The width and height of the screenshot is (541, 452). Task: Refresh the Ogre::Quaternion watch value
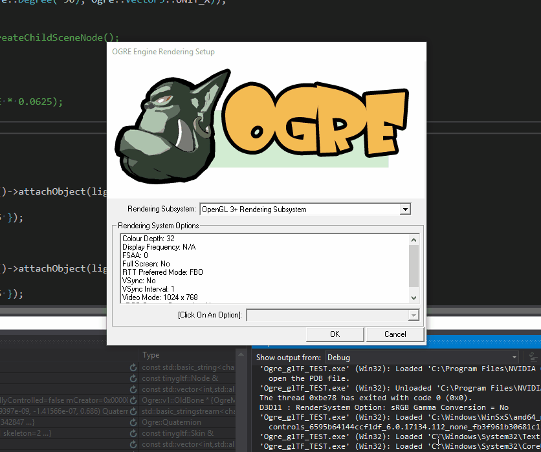coord(133,422)
